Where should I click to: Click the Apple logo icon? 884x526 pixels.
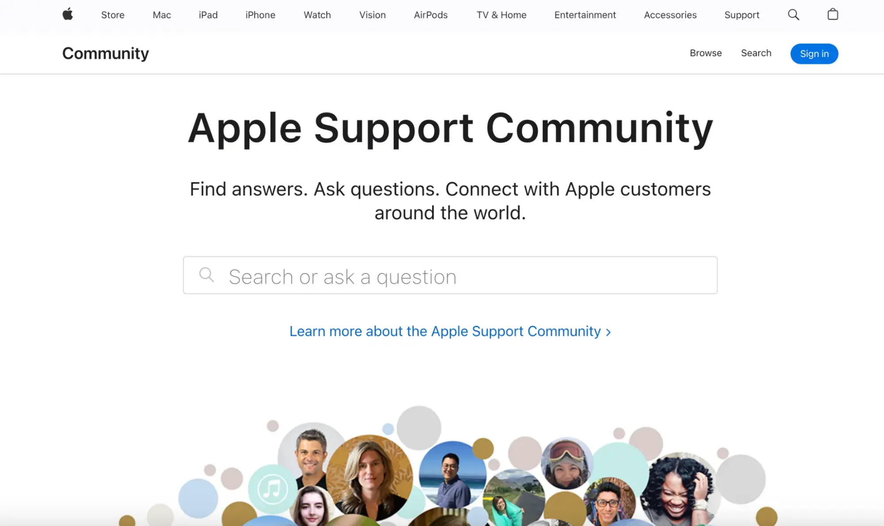coord(67,15)
